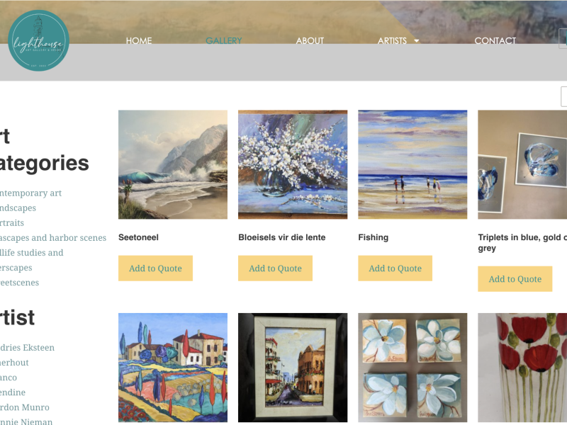Select the Gallery navigation item
Screen dimensions: 567x425
click(224, 41)
